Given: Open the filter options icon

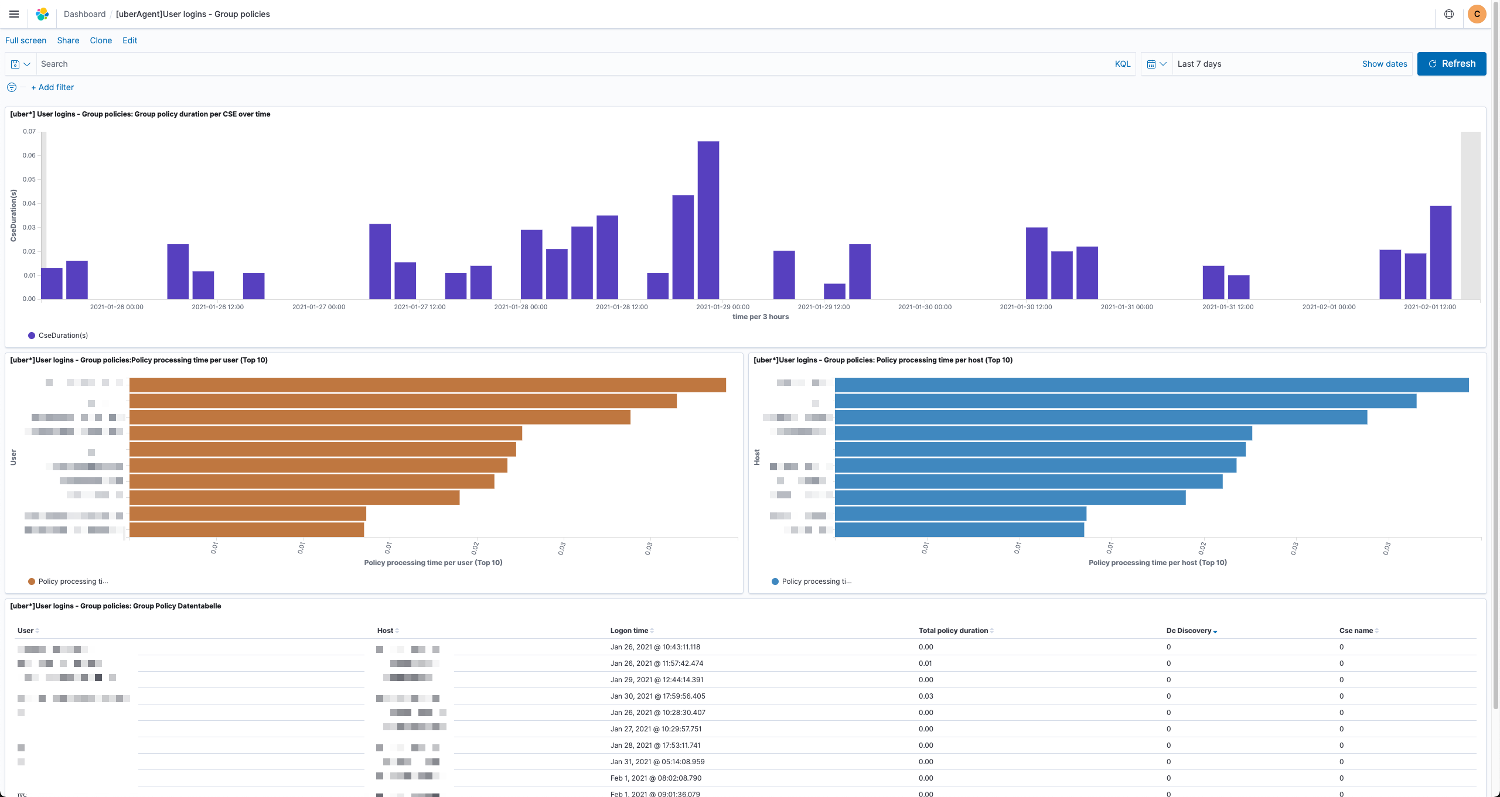Looking at the screenshot, I should pyautogui.click(x=12, y=87).
